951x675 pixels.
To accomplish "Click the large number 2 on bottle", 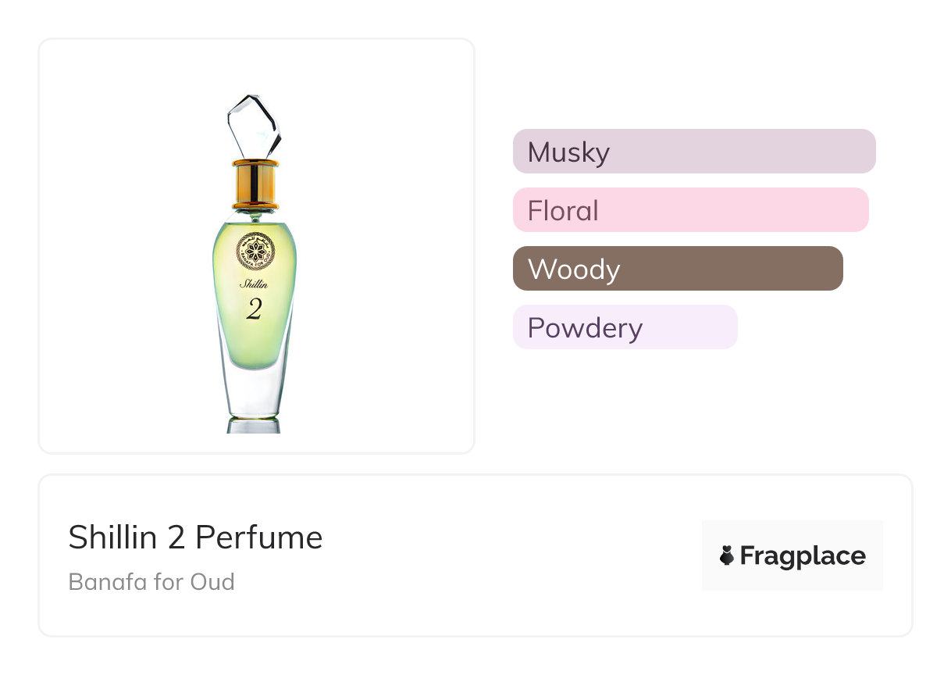I will tap(254, 309).
